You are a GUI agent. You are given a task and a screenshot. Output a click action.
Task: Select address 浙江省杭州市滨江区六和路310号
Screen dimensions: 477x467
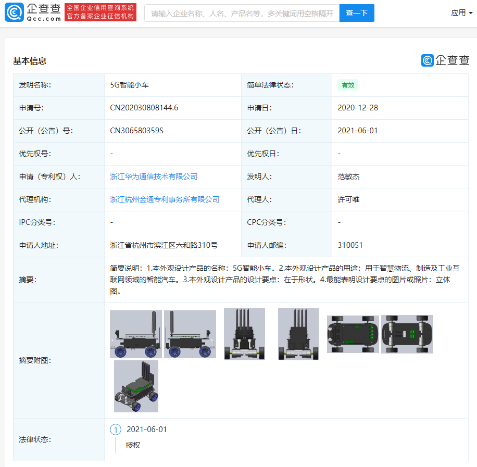pos(164,245)
